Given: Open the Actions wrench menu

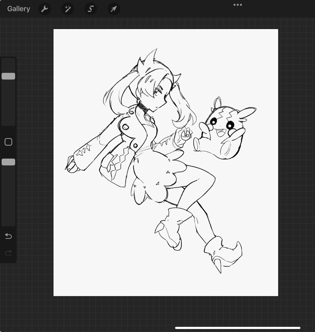Looking at the screenshot, I should pos(44,9).
